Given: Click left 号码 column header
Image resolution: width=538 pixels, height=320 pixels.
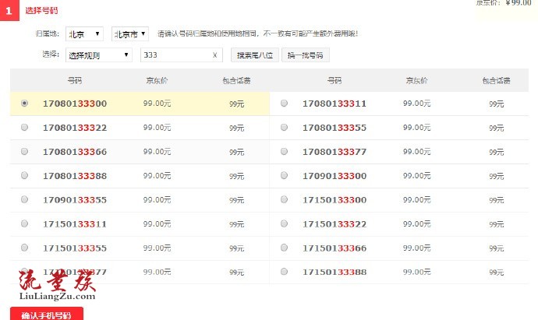Looking at the screenshot, I should pos(74,80).
